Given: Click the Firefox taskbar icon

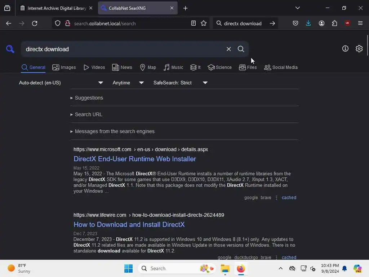Looking at the screenshot, I should point(241,268).
